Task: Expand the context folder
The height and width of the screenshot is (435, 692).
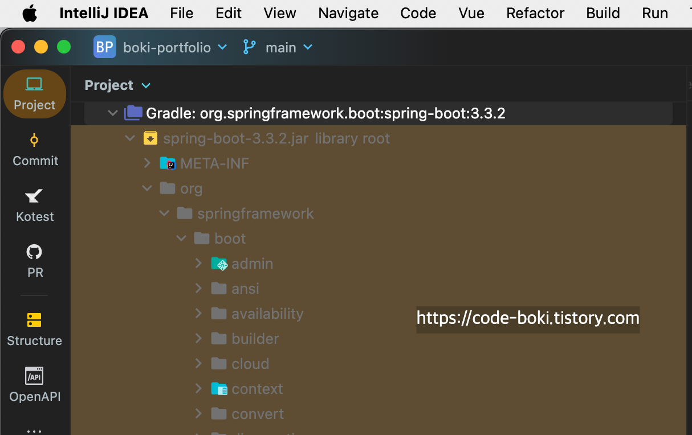Action: click(x=198, y=389)
